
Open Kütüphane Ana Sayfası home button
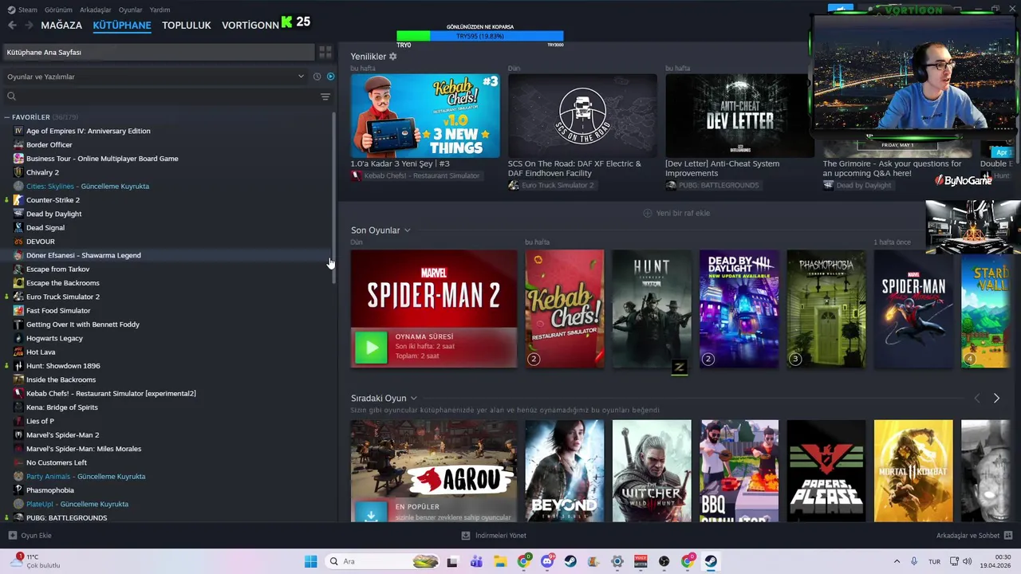(x=158, y=52)
